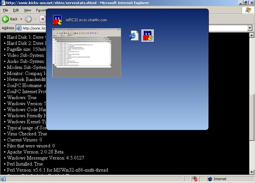This screenshot has height=183, width=255.
Task: Click the vertical scrollbar down arrow
Action: pyautogui.click(x=252, y=172)
